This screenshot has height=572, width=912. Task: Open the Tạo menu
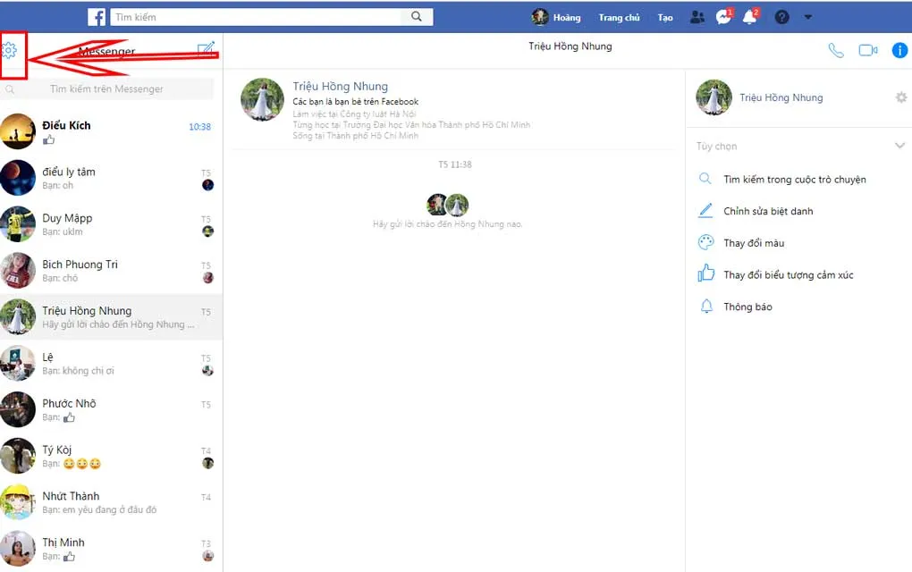665,17
